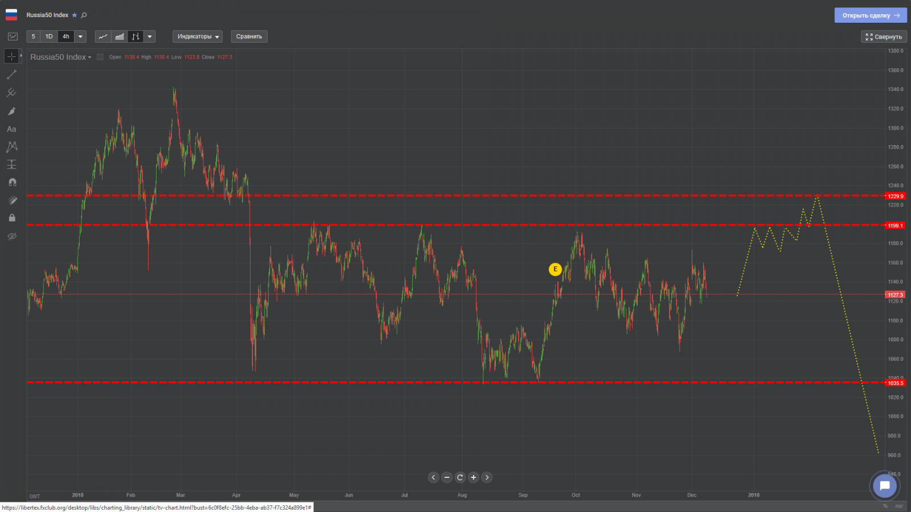The image size is (911, 512).
Task: Pick the brush drawing tool
Action: pos(11,111)
